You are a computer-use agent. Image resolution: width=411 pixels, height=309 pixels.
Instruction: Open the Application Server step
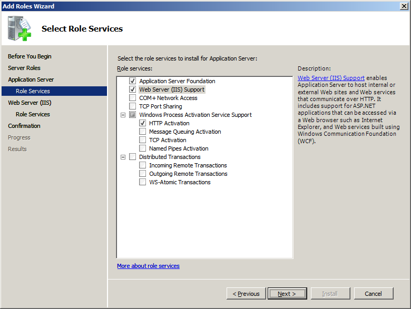click(31, 79)
